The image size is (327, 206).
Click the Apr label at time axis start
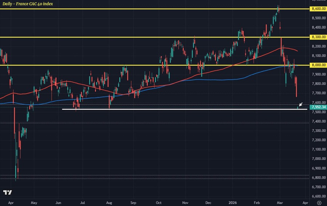point(11,203)
